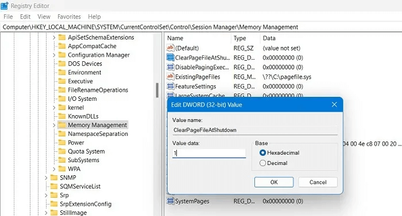Image resolution: width=402 pixels, height=216 pixels.
Task: Click the registry path address bar
Action: pos(201,27)
